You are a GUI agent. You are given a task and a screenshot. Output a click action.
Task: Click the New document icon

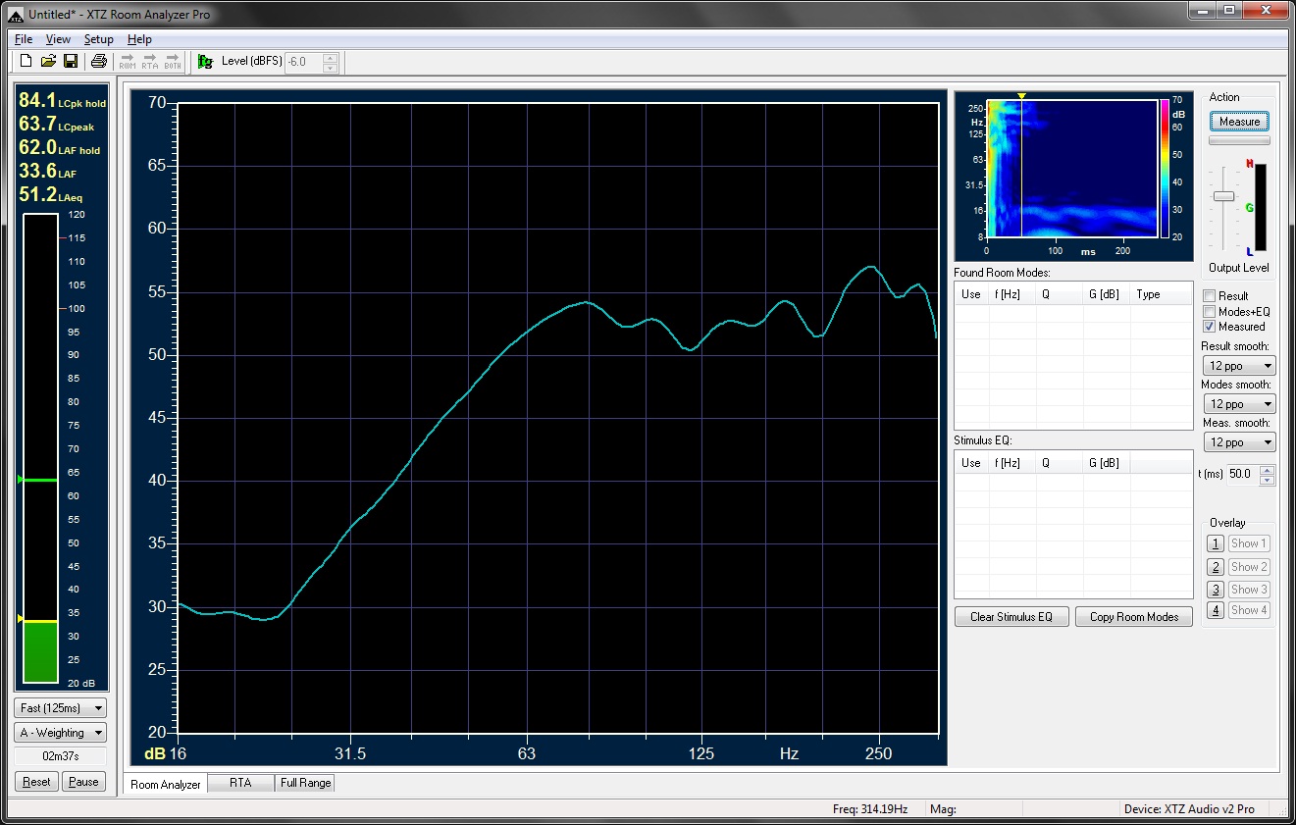[26, 62]
